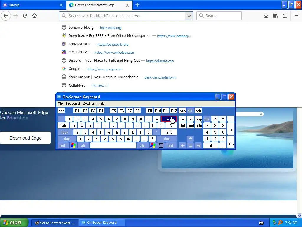Click the main ent key beside apostrophe
The image size is (302, 227).
(x=169, y=132)
